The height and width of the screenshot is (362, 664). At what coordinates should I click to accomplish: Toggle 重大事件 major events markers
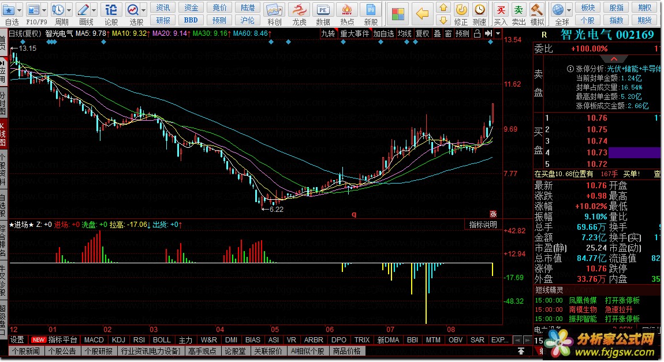(x=355, y=33)
